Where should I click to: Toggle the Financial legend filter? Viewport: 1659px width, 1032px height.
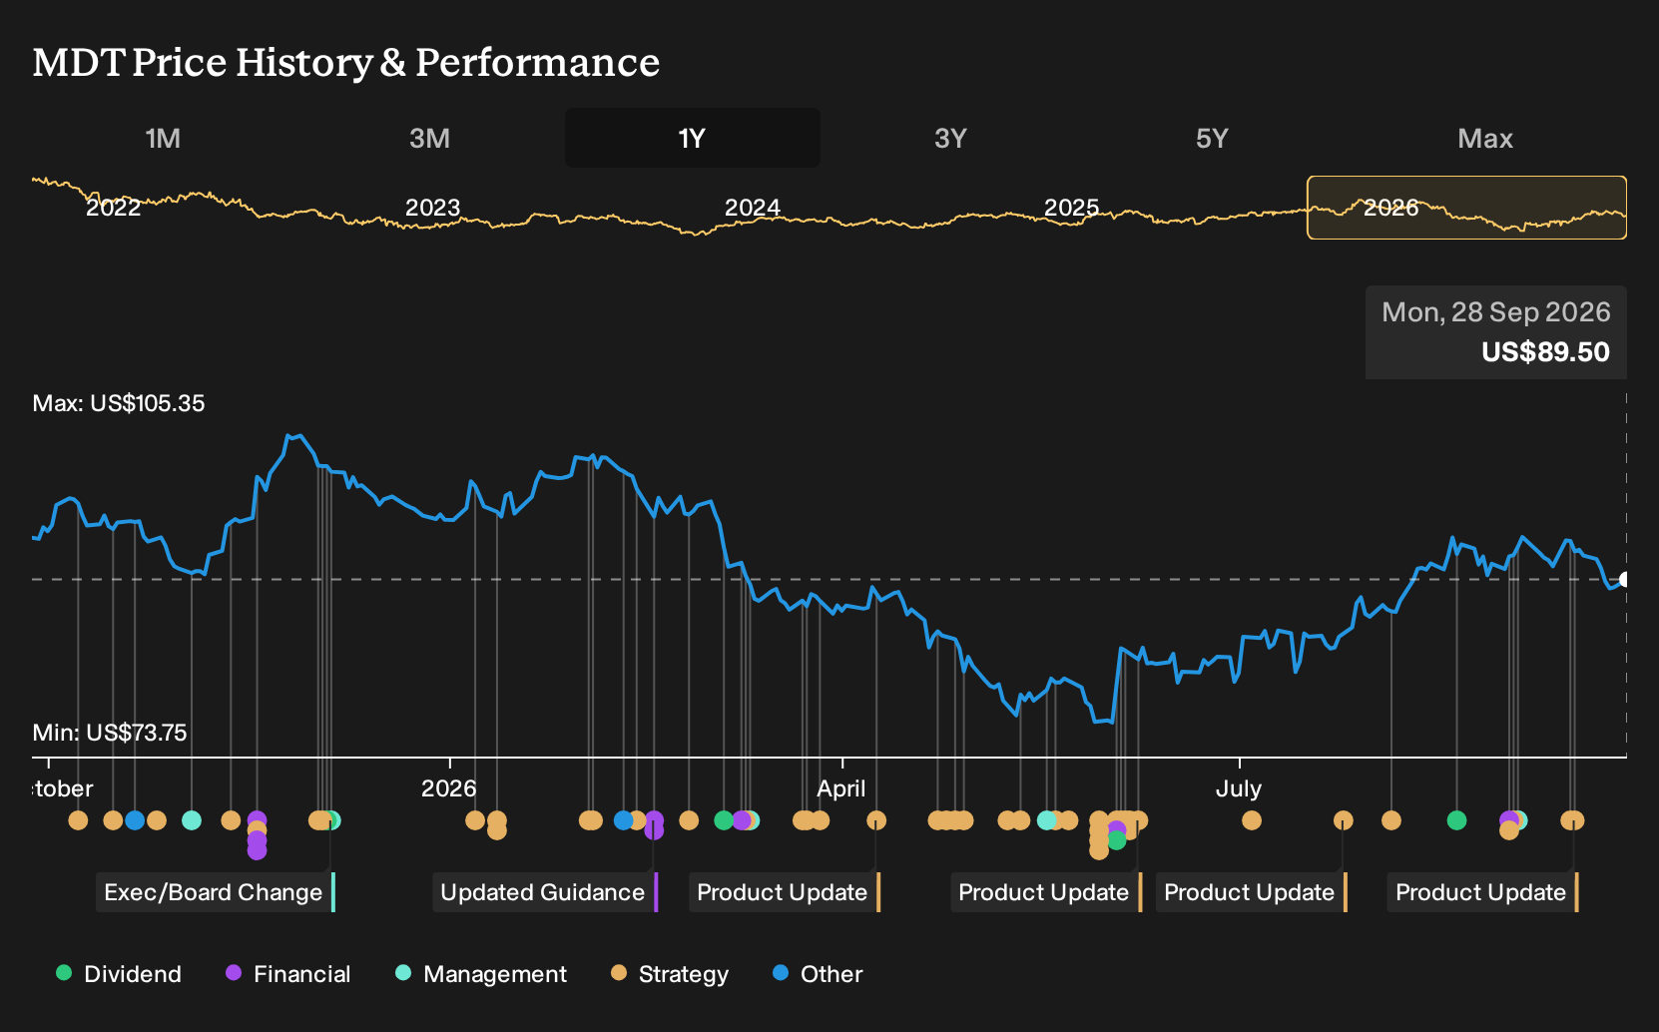pos(287,973)
